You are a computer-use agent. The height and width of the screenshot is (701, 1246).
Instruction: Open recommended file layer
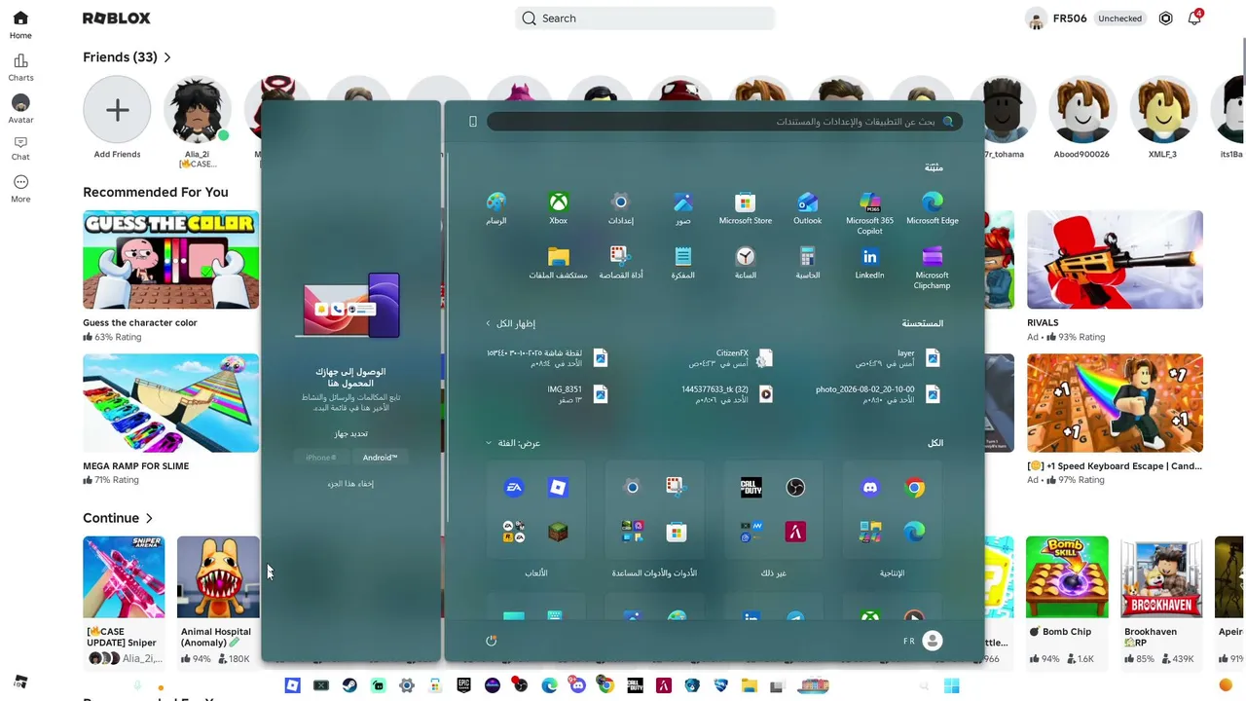898,358
